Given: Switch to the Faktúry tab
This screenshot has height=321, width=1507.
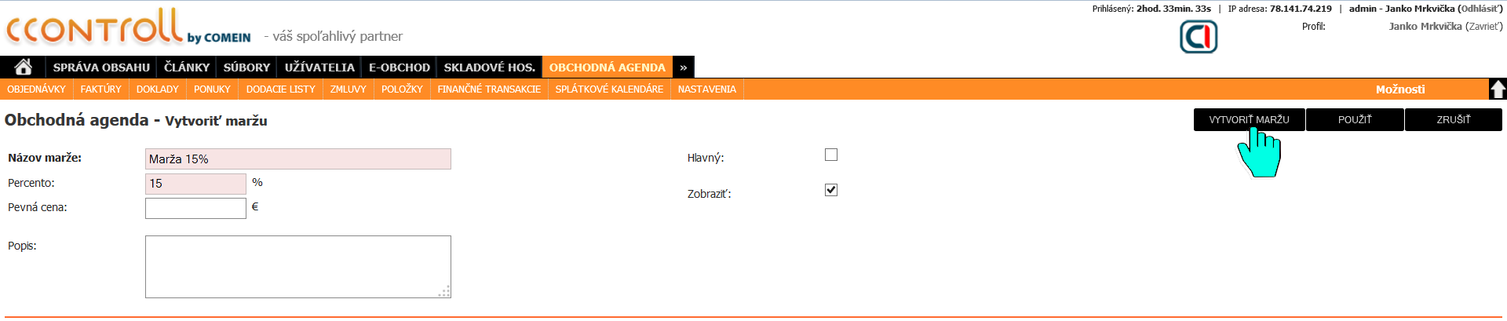Looking at the screenshot, I should coord(100,89).
